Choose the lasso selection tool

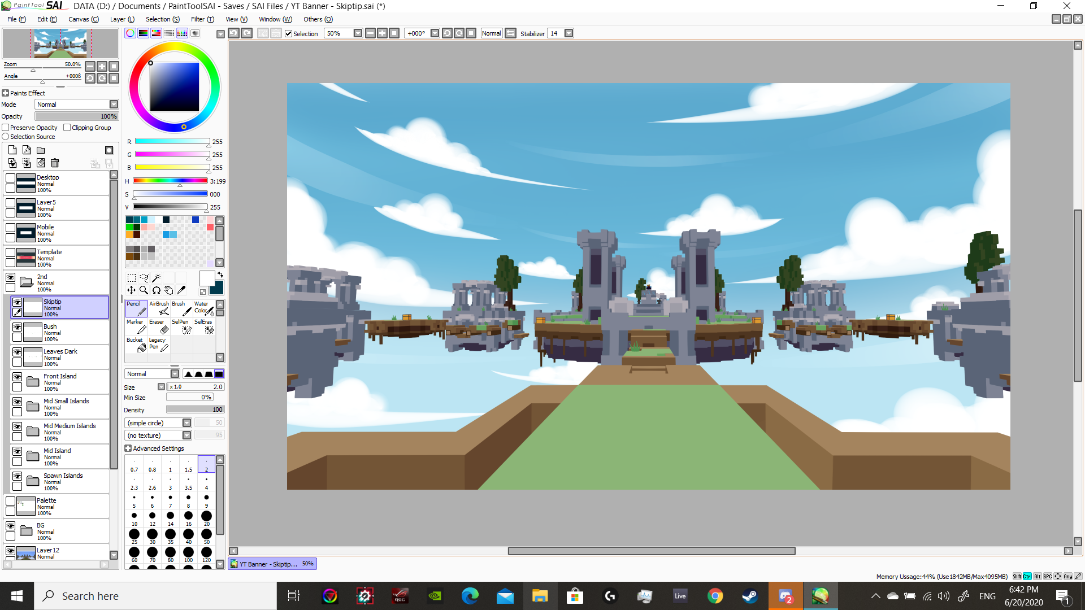tap(144, 278)
